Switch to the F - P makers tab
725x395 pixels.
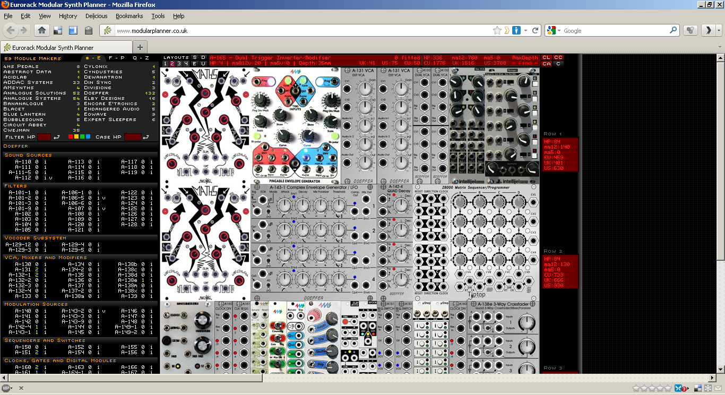click(x=116, y=58)
